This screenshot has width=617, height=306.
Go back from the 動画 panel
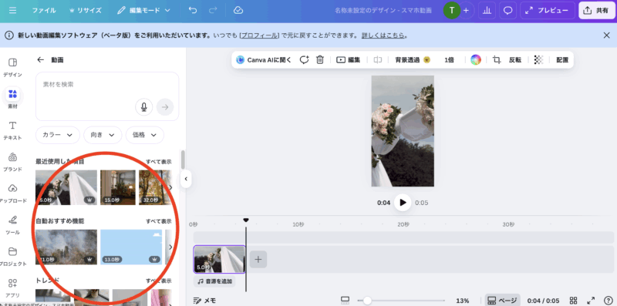coord(40,60)
